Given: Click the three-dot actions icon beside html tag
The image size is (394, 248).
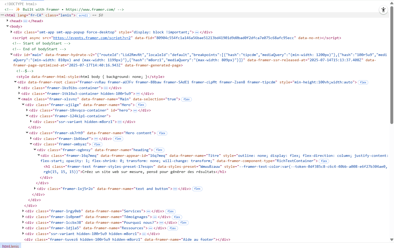Looking at the screenshot, I should pos(2,15).
